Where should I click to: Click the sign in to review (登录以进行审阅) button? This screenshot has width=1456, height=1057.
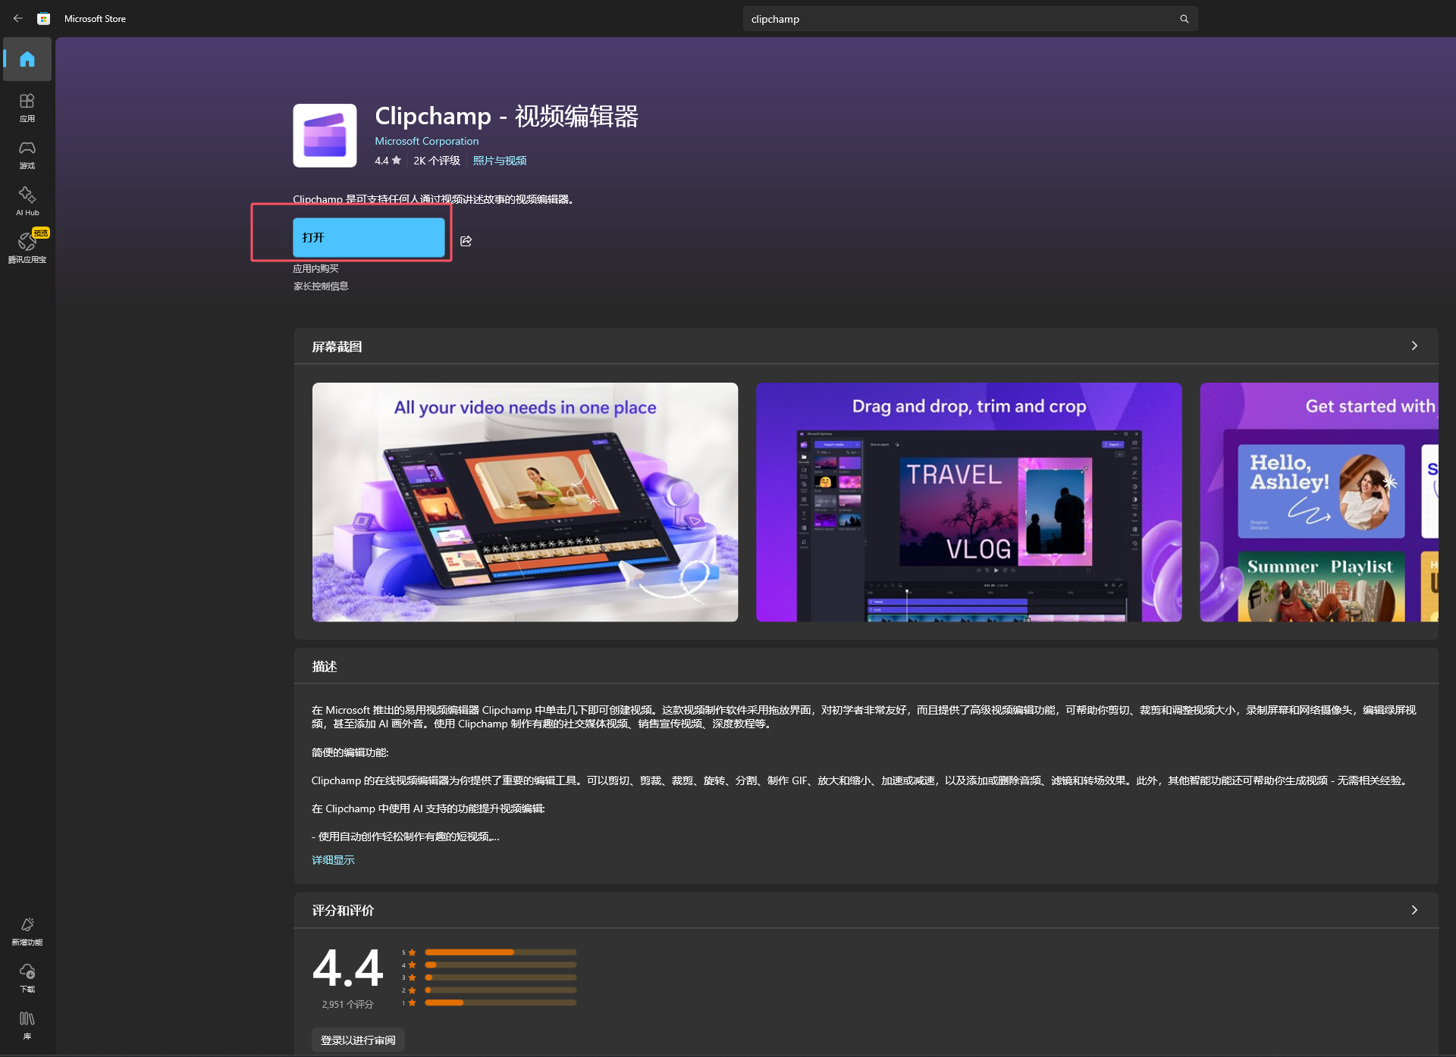coord(358,1040)
